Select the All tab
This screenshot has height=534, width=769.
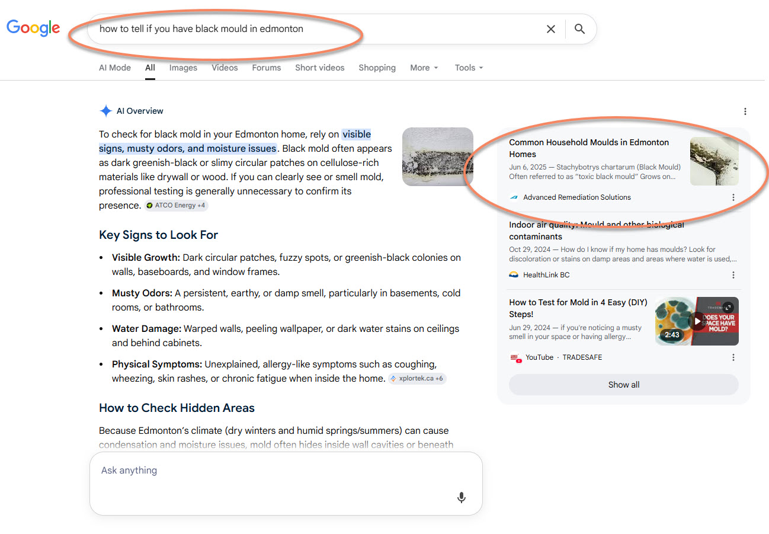coord(150,68)
